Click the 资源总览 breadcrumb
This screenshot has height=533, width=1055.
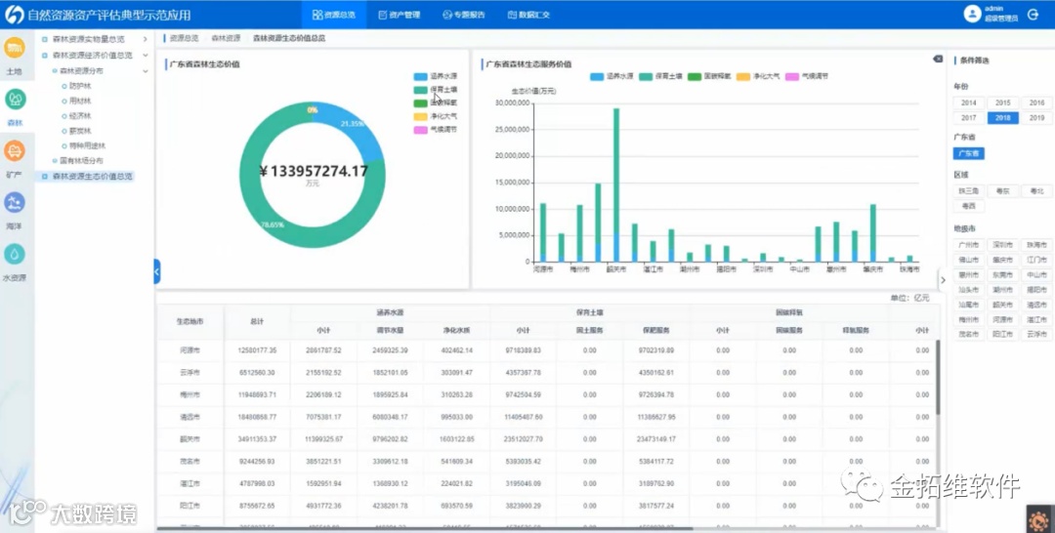tap(184, 38)
